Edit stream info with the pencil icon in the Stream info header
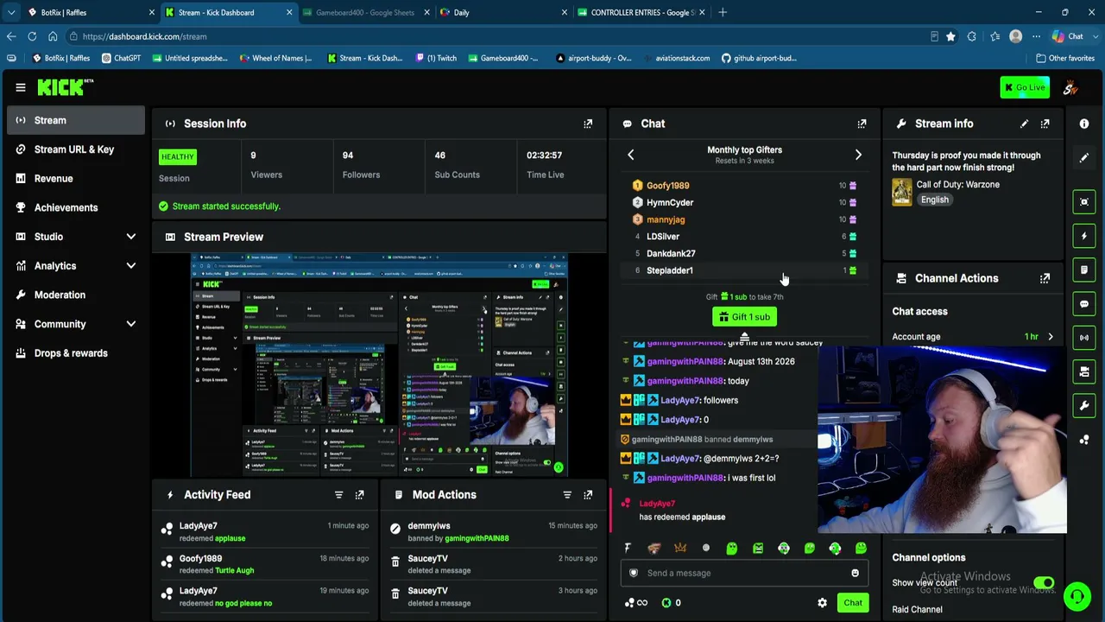The image size is (1105, 622). (1024, 124)
